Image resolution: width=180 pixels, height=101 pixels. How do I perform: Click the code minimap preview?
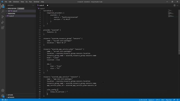click(171, 13)
